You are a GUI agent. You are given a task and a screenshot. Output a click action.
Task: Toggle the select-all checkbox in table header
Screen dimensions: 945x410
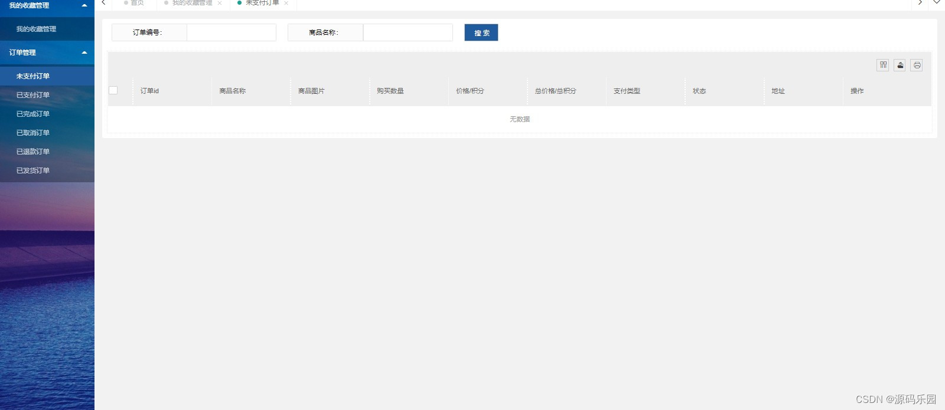[x=113, y=90]
